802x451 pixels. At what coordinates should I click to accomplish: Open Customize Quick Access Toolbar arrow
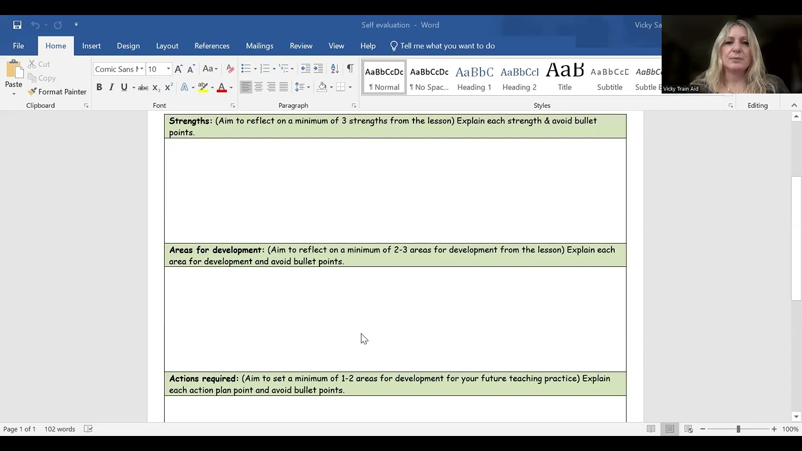coord(76,25)
